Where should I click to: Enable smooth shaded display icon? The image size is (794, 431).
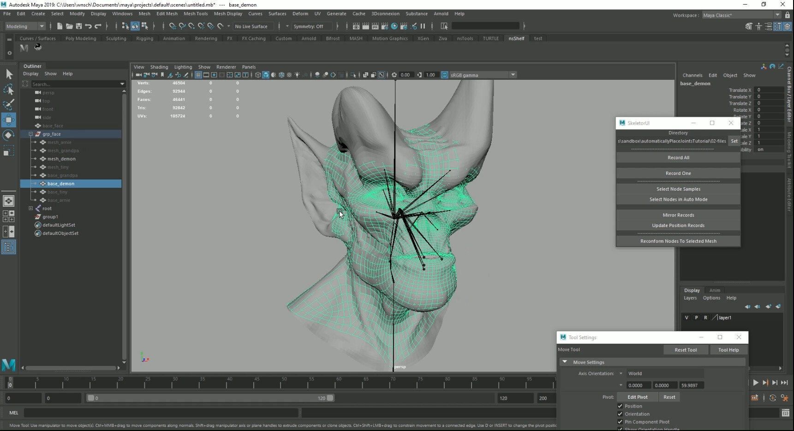(266, 75)
